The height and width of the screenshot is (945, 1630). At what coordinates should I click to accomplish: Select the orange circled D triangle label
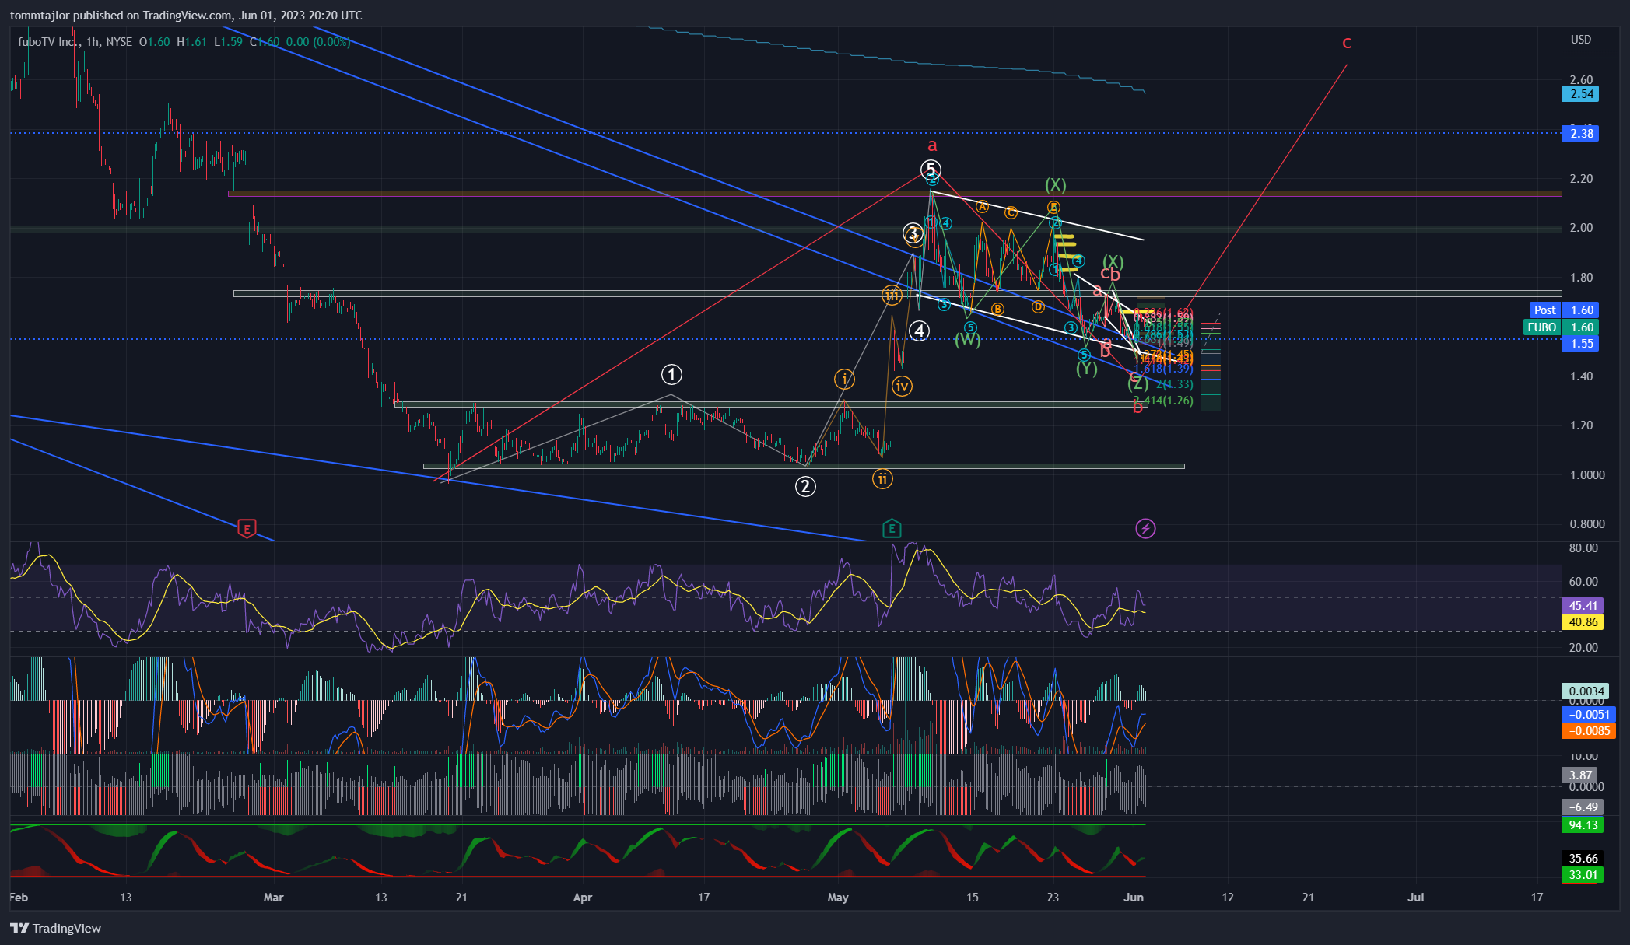1038,306
